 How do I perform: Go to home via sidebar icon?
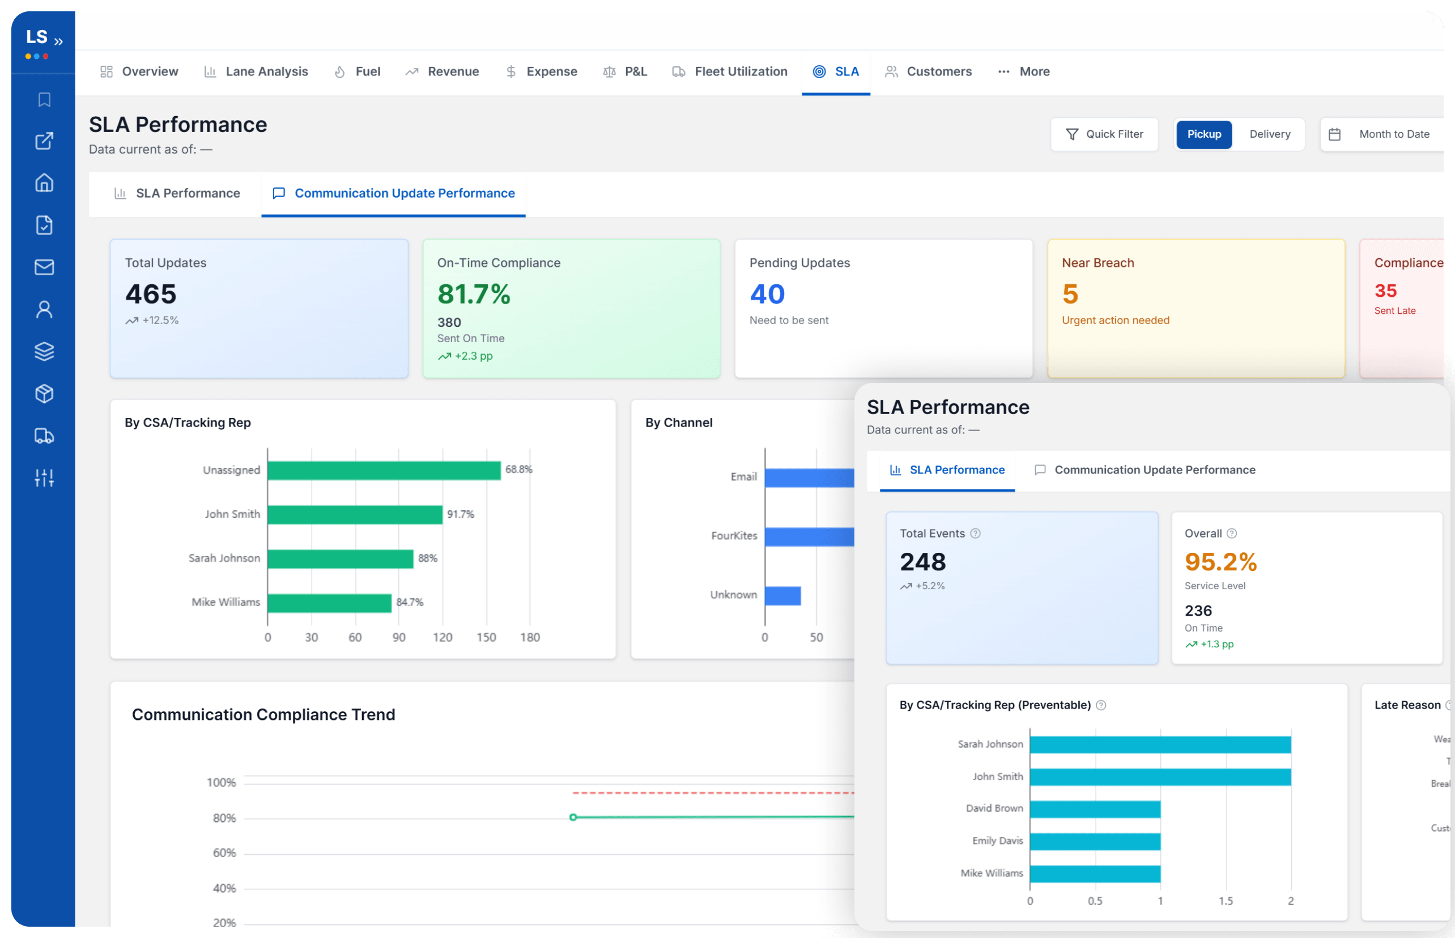click(44, 183)
